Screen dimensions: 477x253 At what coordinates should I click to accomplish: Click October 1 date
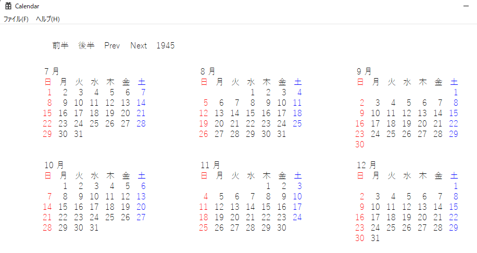tap(65, 186)
